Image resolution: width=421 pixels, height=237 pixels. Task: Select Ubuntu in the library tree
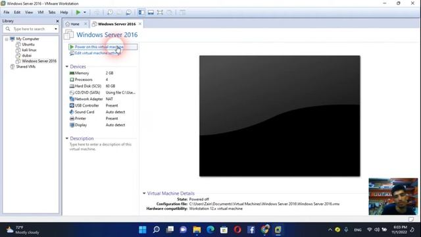[28, 44]
